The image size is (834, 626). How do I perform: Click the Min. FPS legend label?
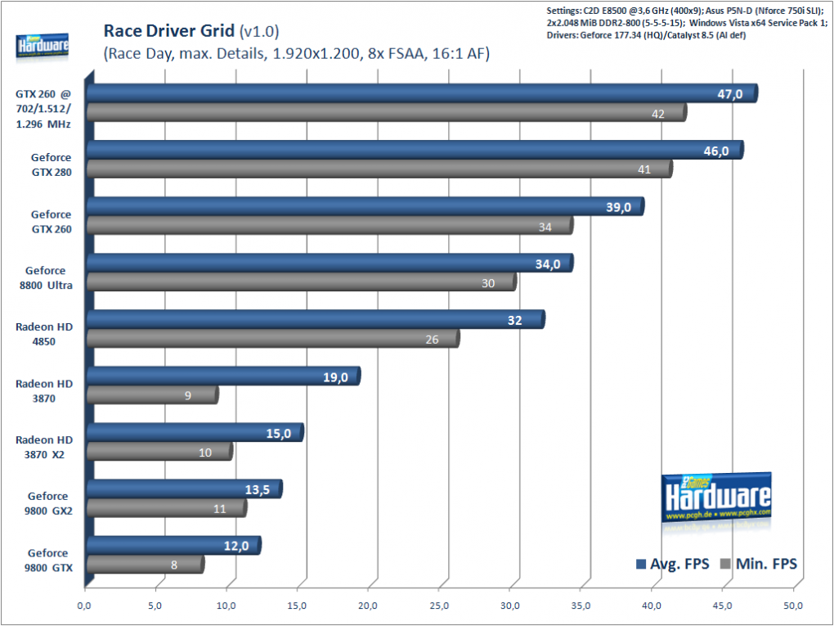(766, 565)
